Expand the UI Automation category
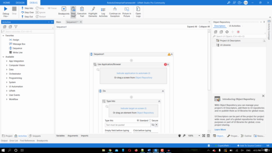The image size is (272, 153). [7, 87]
